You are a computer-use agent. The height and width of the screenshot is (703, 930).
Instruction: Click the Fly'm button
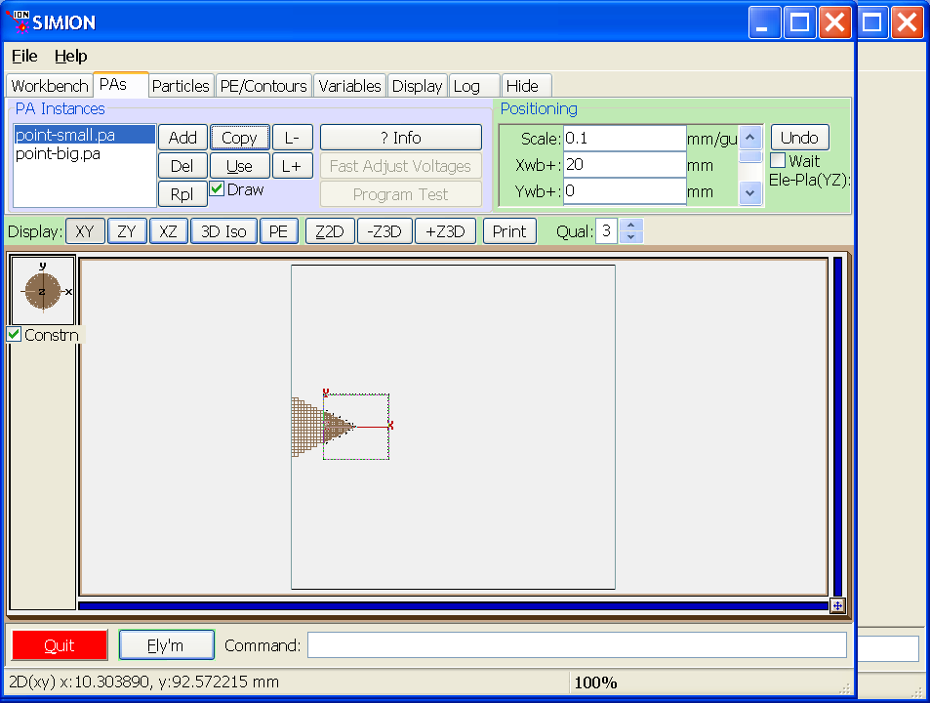pos(166,644)
